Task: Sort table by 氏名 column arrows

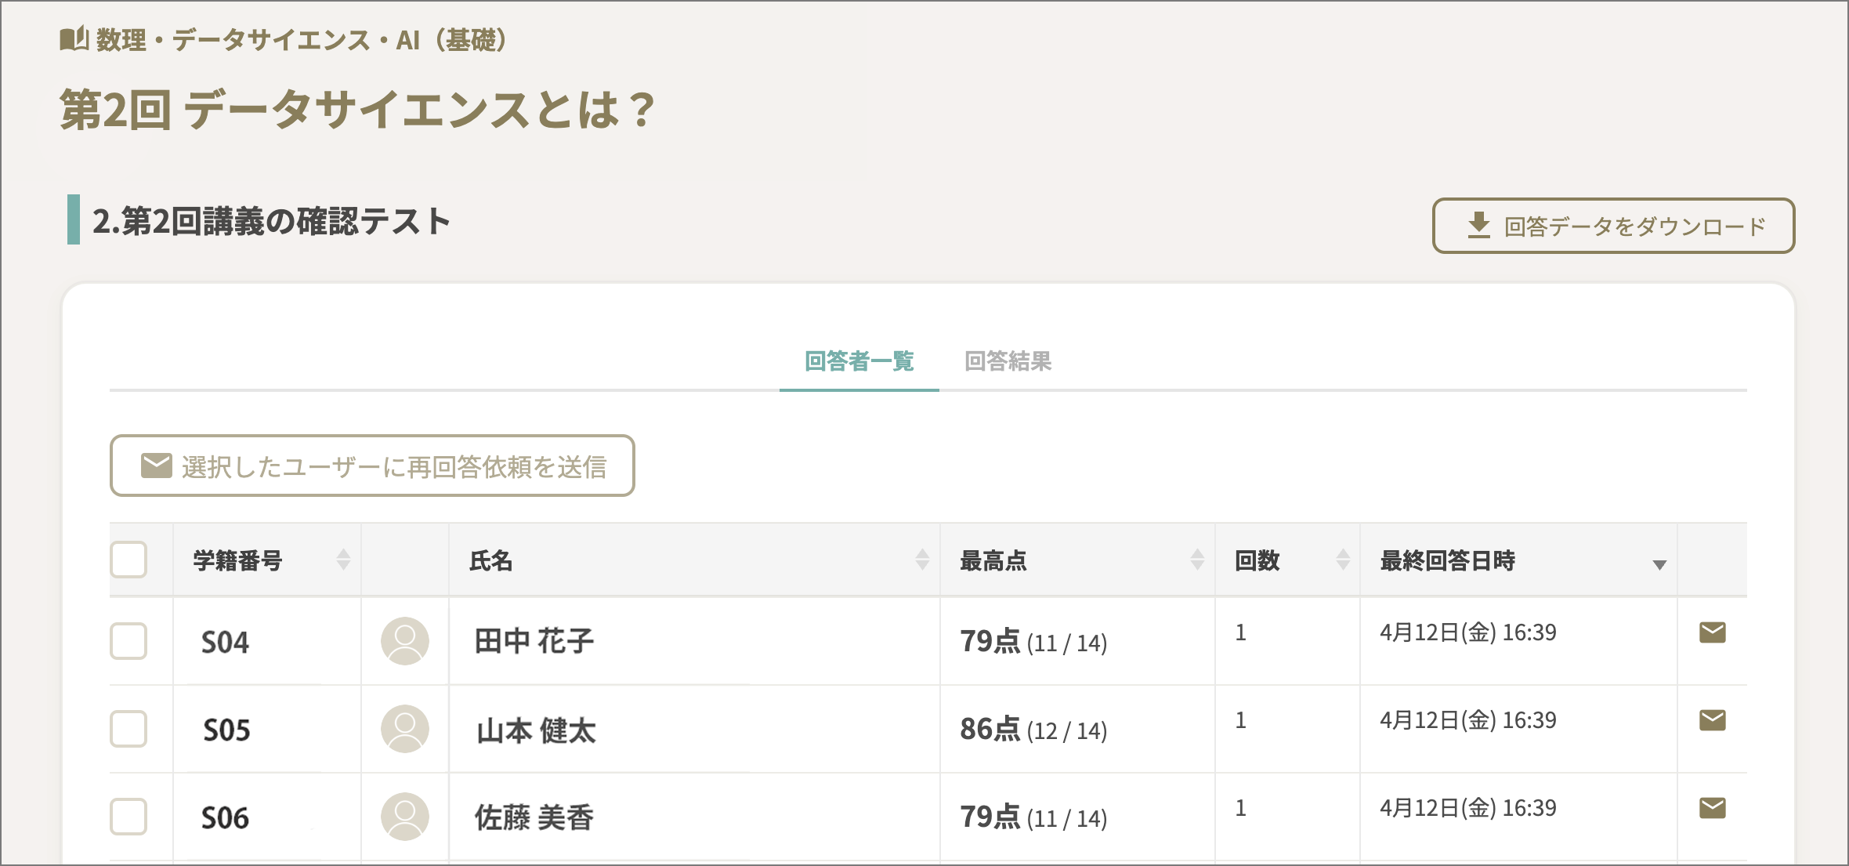Action: point(922,560)
